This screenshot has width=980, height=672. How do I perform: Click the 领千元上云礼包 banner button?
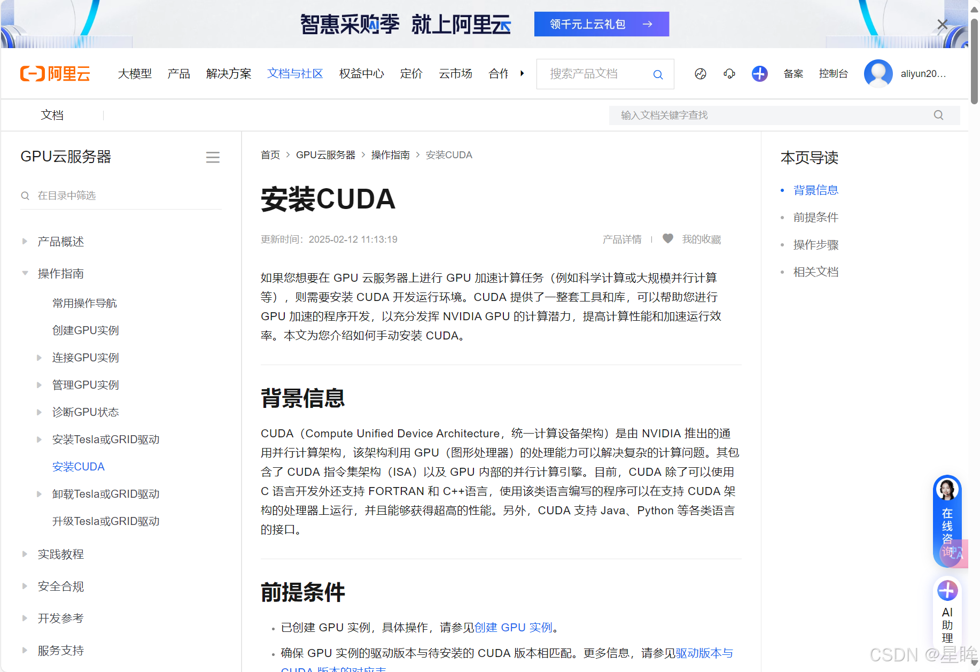(601, 24)
